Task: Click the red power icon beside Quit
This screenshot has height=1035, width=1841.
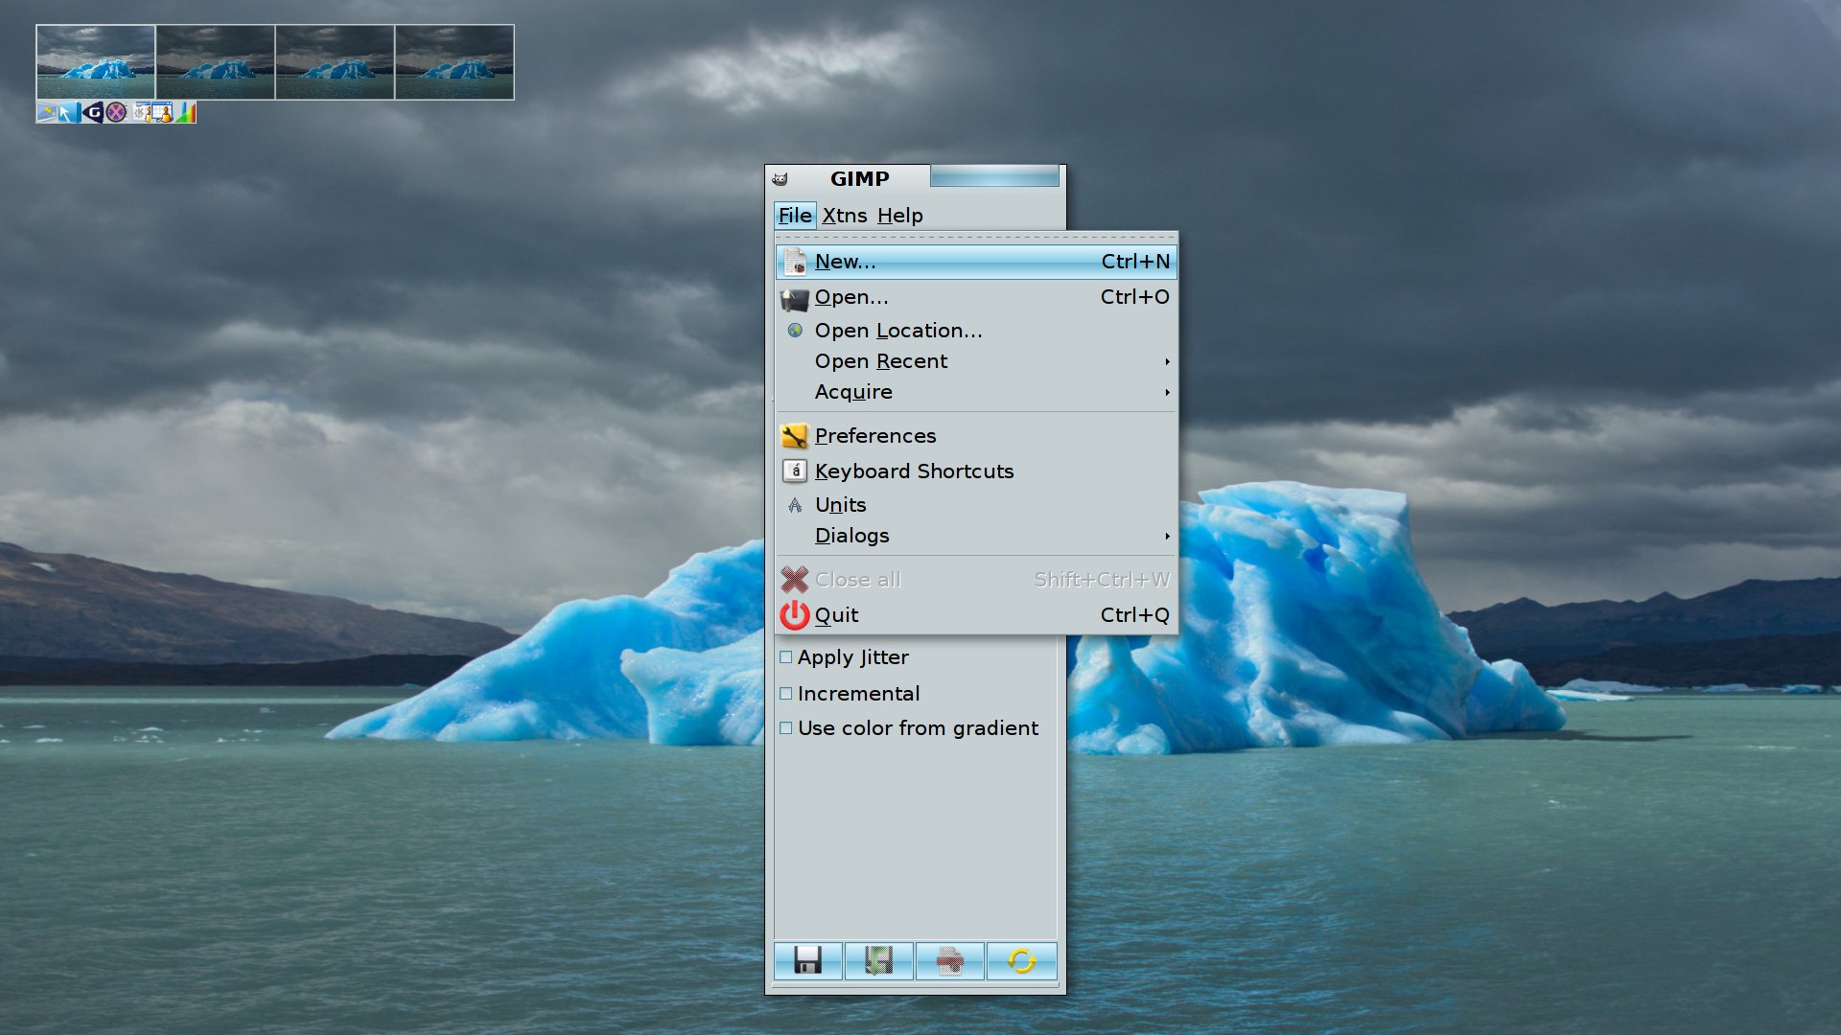Action: coord(794,614)
